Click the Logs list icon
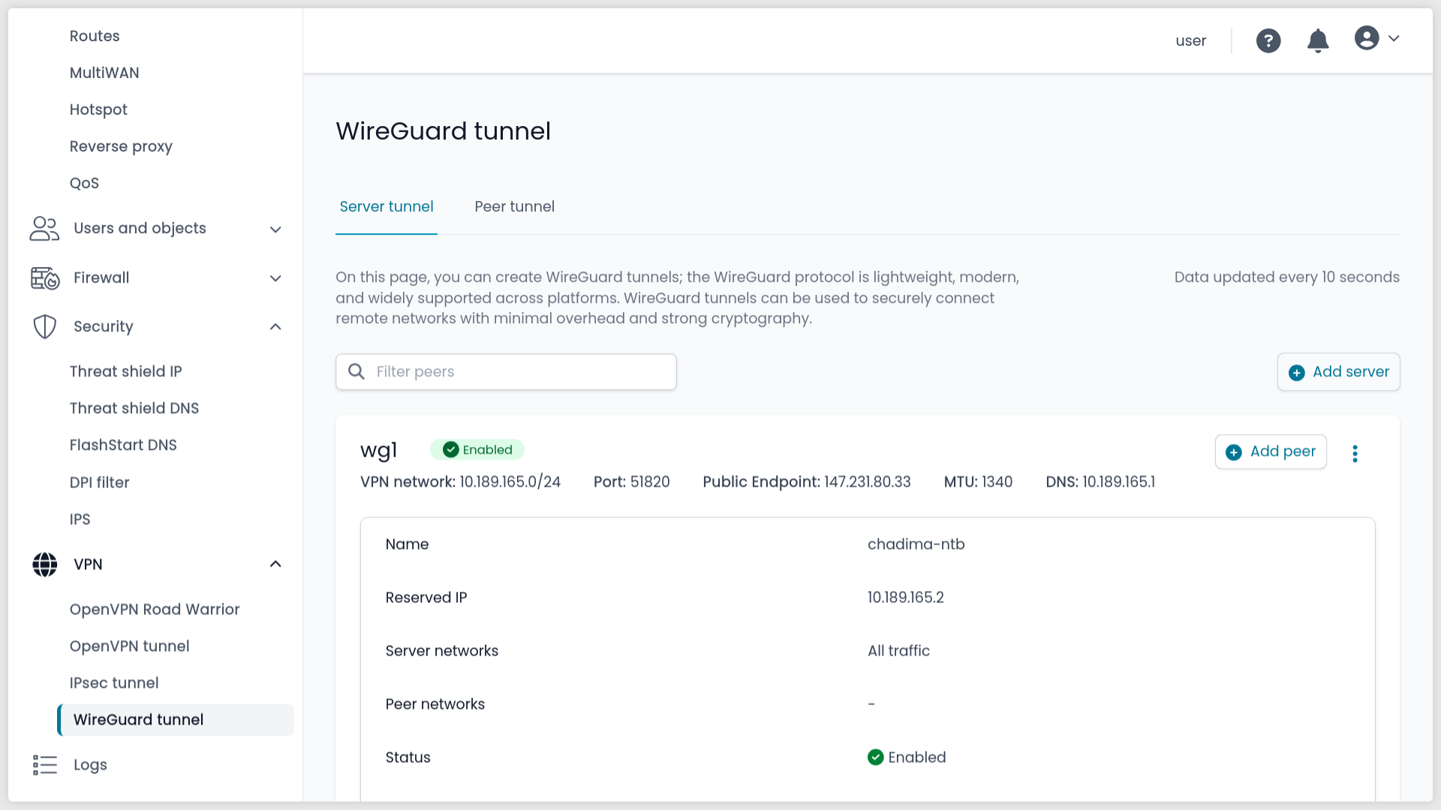Screen dimensions: 1441x810 coord(45,764)
